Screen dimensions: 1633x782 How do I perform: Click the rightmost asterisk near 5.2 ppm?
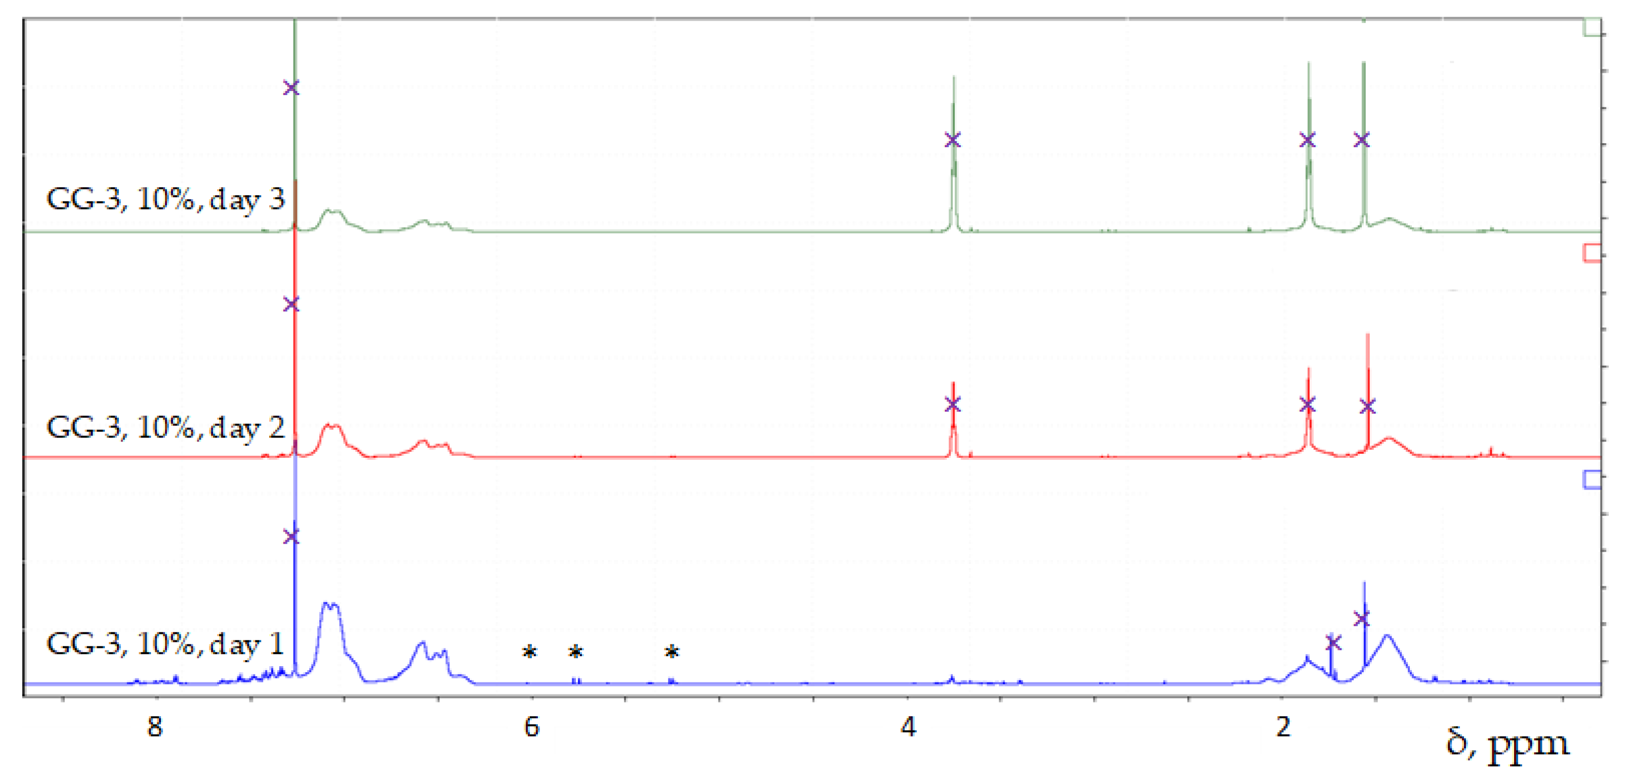pos(672,651)
